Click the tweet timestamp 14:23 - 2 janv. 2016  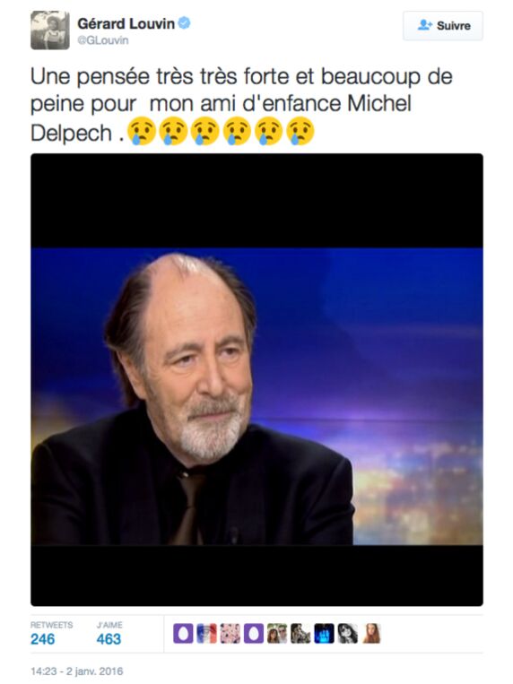click(x=77, y=671)
